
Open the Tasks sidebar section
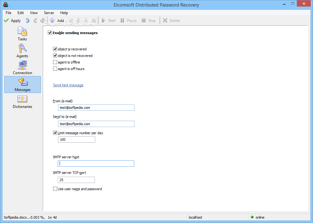coord(22,34)
